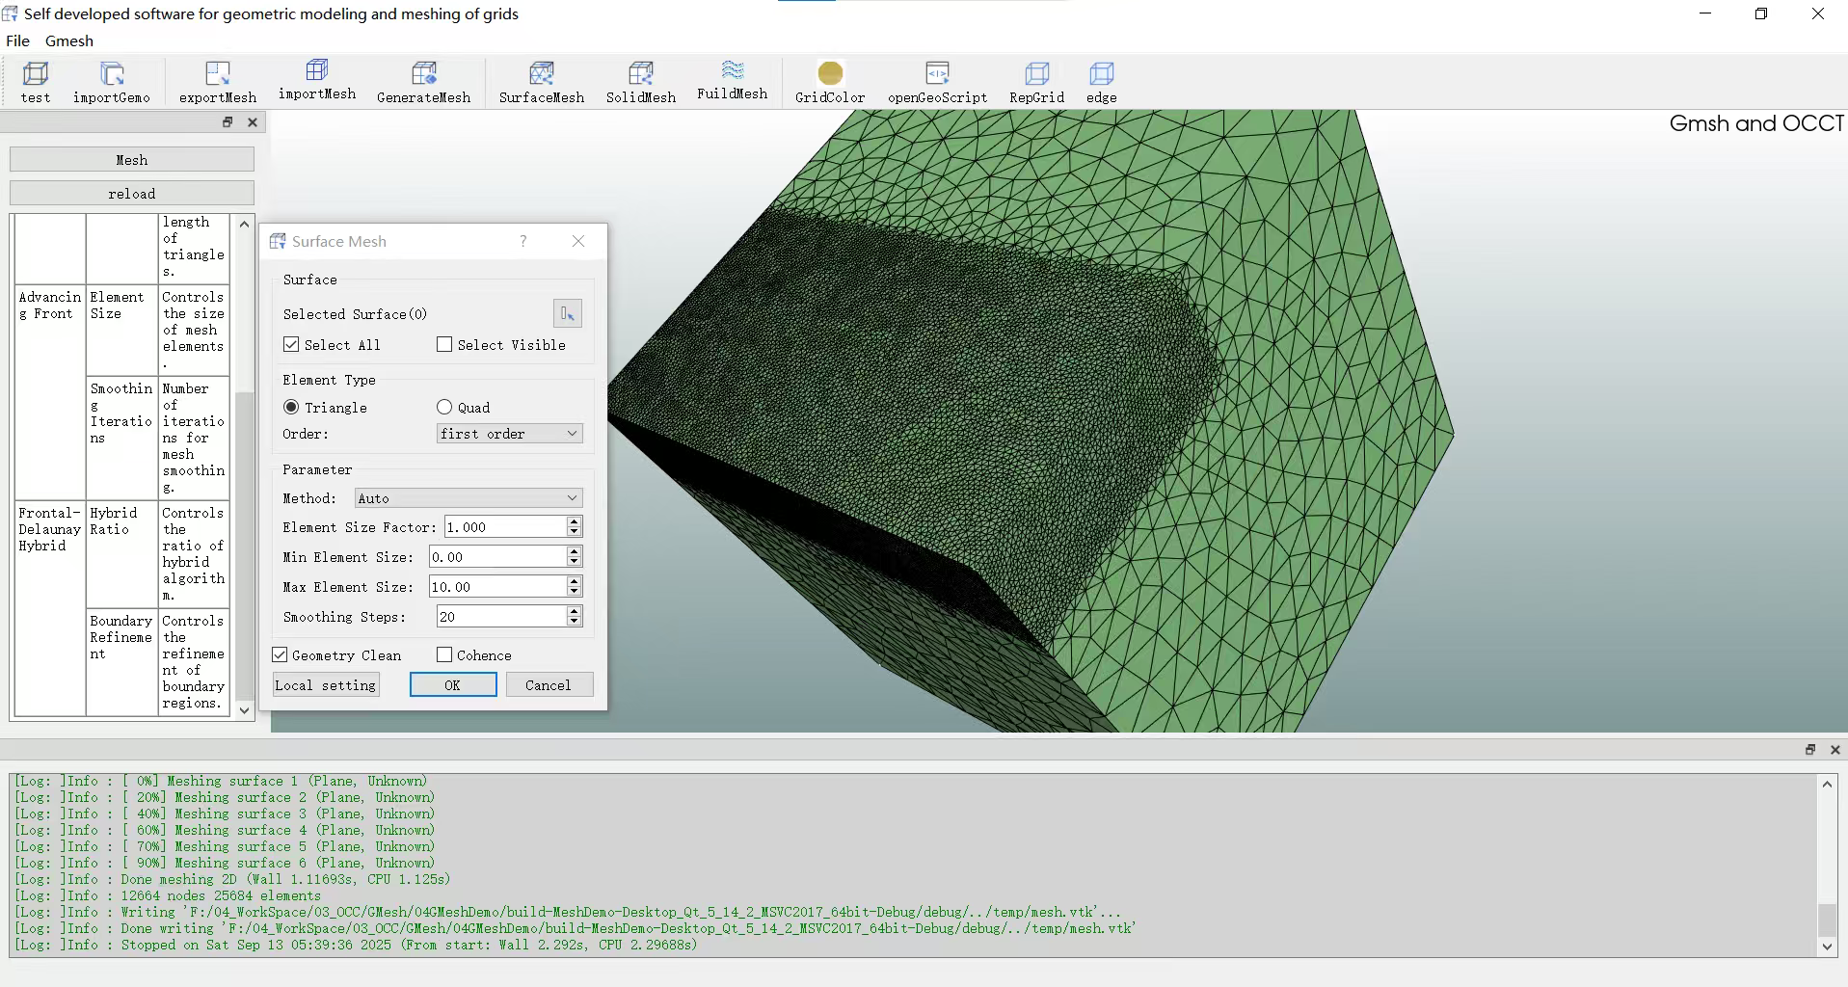Enable the Select Visible checkbox
This screenshot has width=1848, height=987.
coord(444,345)
